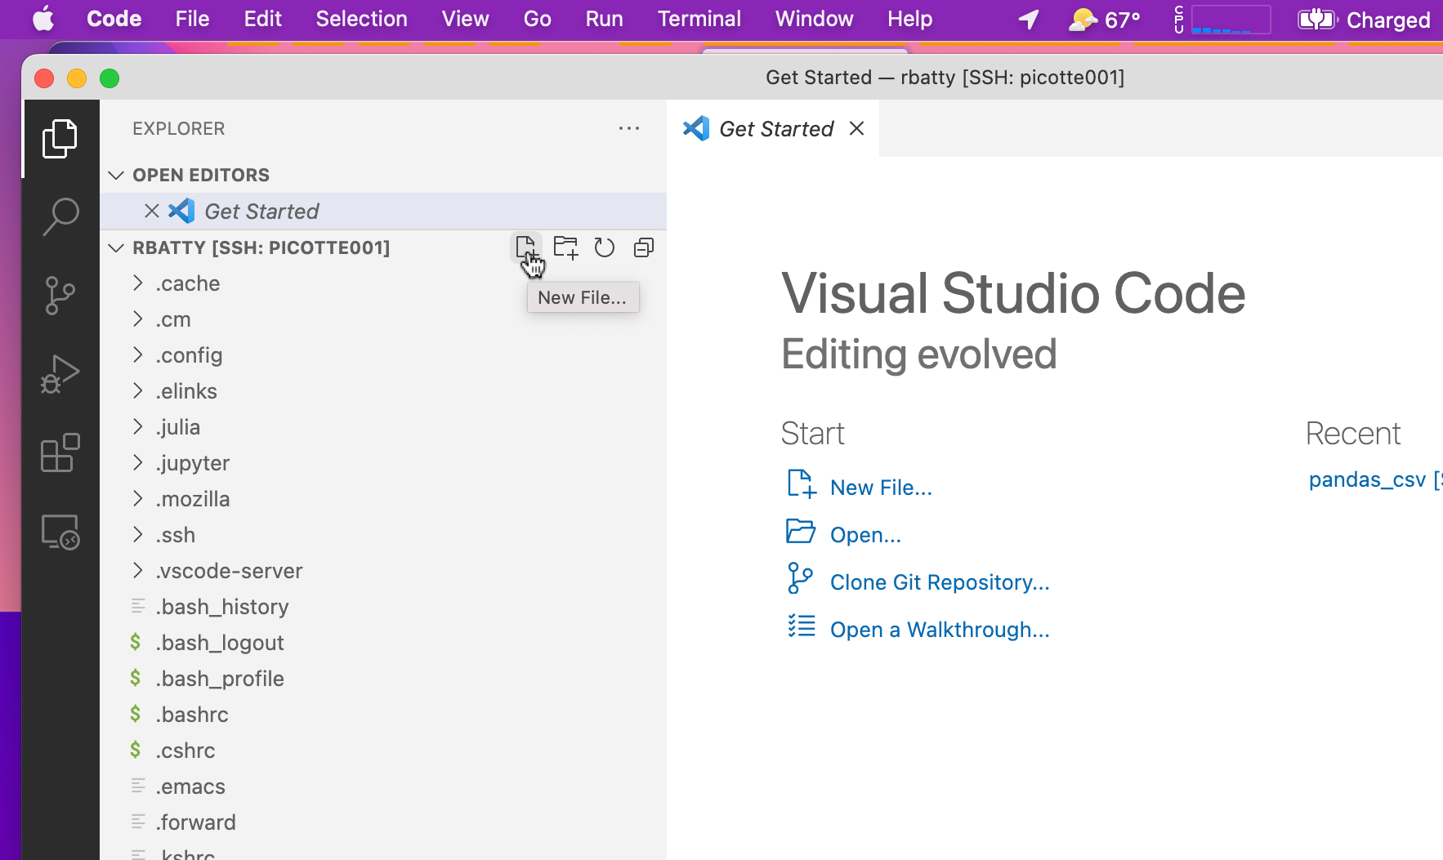Viewport: 1443px width, 860px height.
Task: Click the Open a Walkthrough... link
Action: pyautogui.click(x=940, y=630)
